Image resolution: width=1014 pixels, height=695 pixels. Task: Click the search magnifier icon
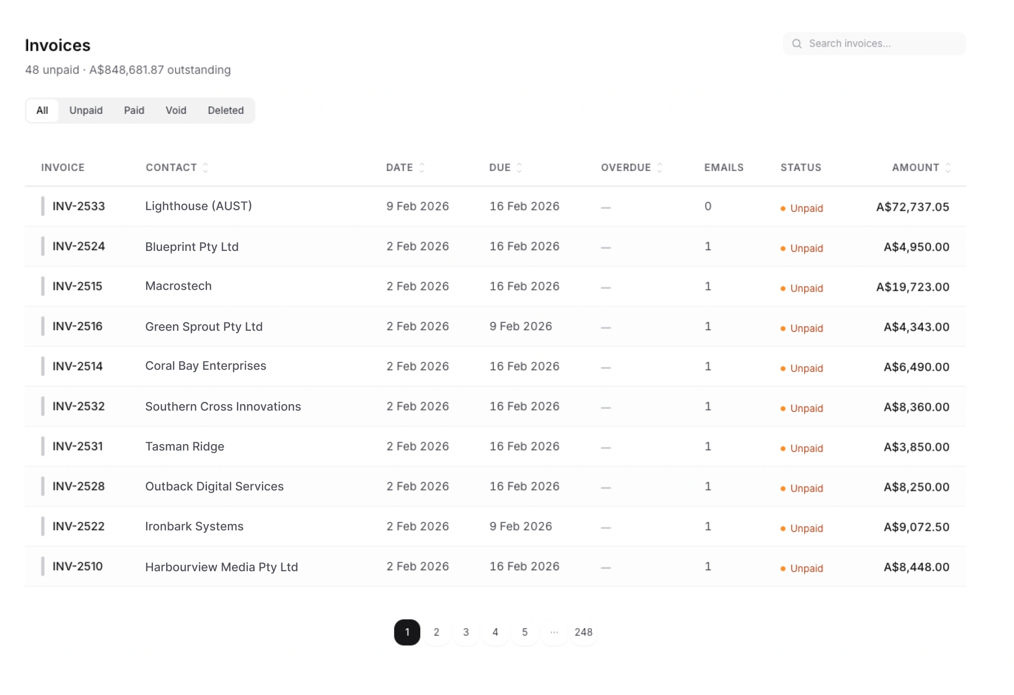coord(797,43)
